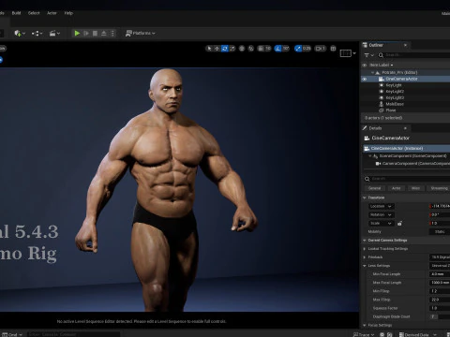Toggle rotation angle snapping
This screenshot has height=337, width=450.
coord(278,49)
